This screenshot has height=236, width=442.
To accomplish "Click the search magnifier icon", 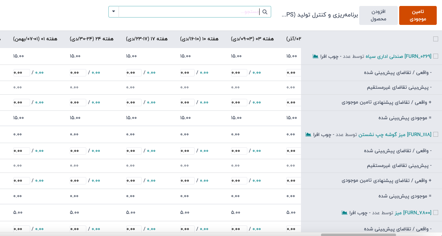I will pos(265,12).
